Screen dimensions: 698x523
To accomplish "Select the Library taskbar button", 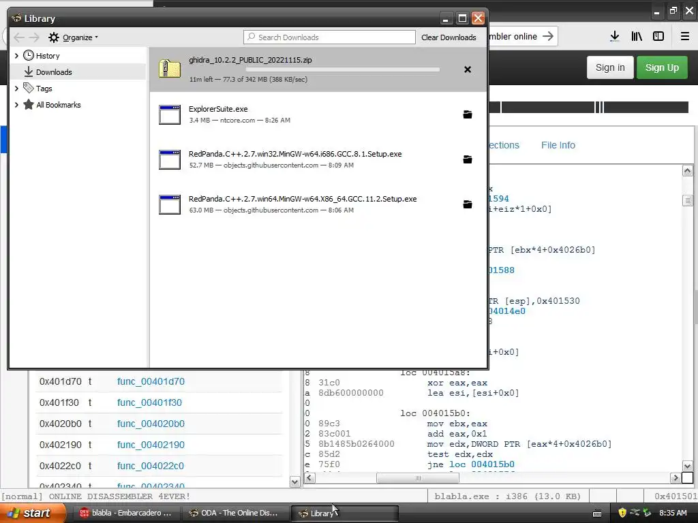I will [x=344, y=513].
